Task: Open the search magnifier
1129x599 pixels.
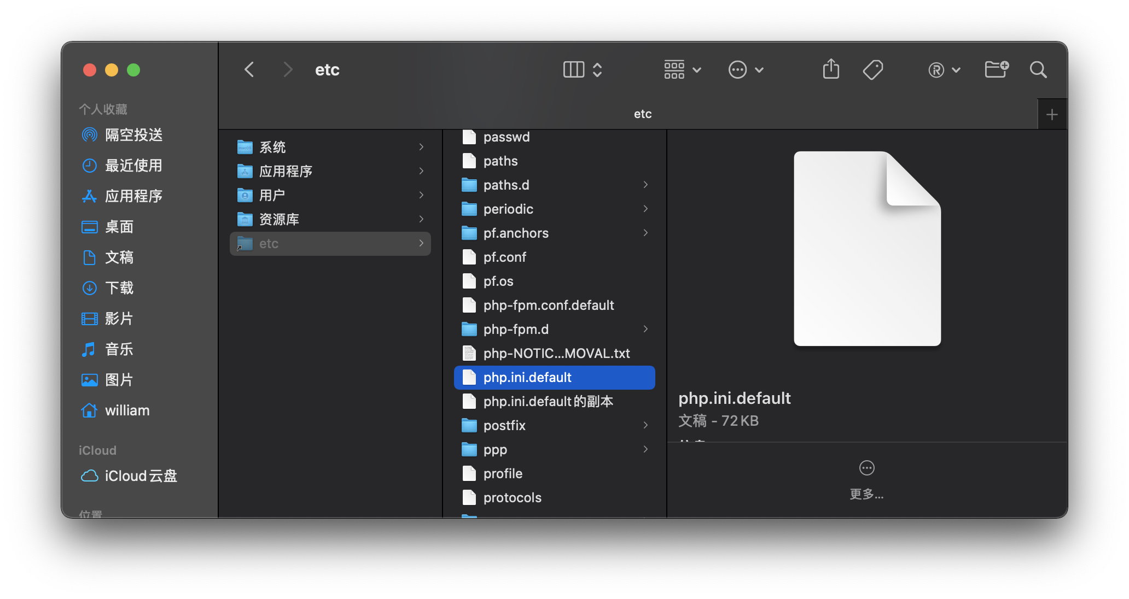Action: (1038, 69)
